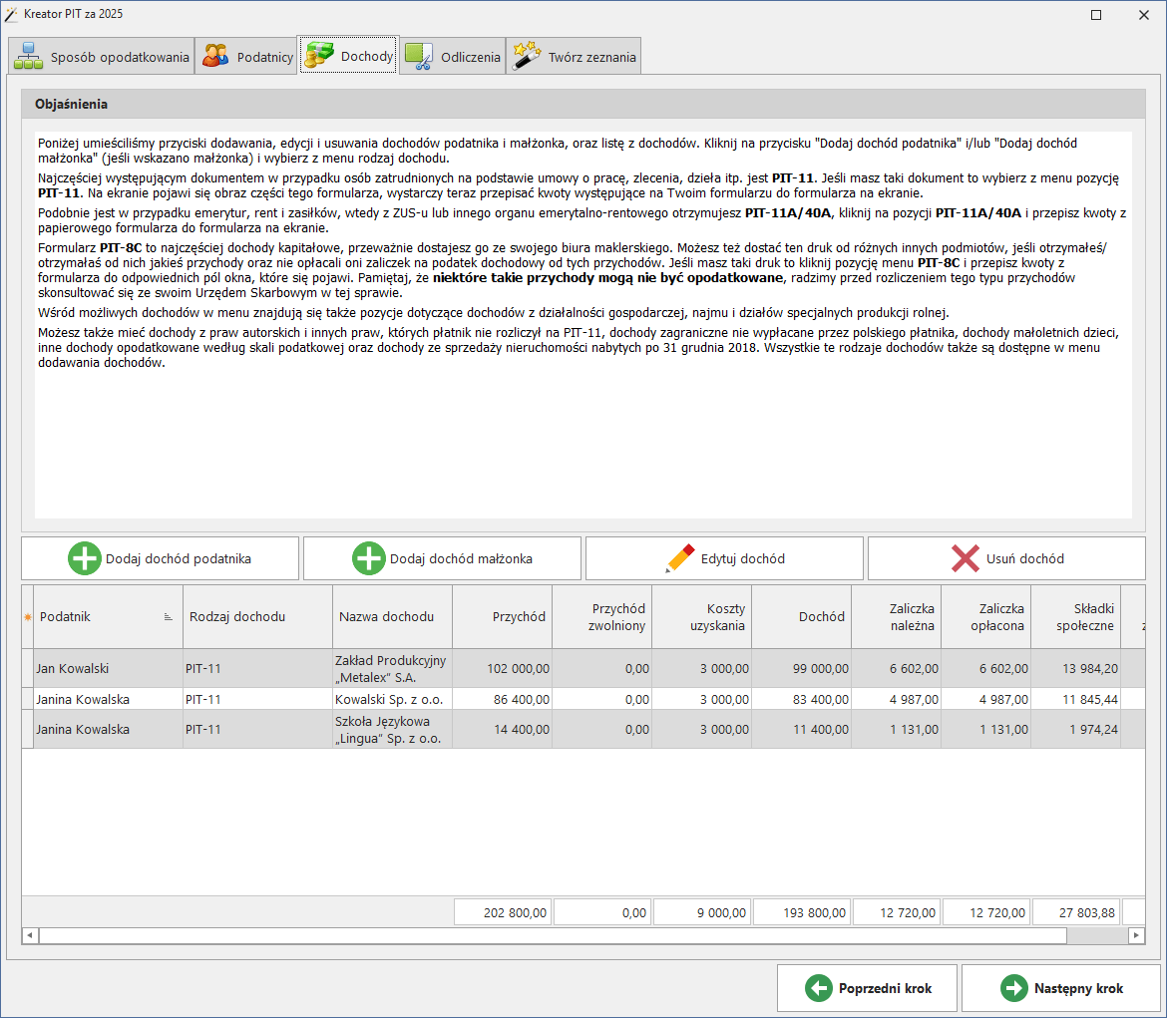This screenshot has width=1167, height=1018.
Task: Click the Koszty uzyskania column header
Action: click(x=702, y=617)
